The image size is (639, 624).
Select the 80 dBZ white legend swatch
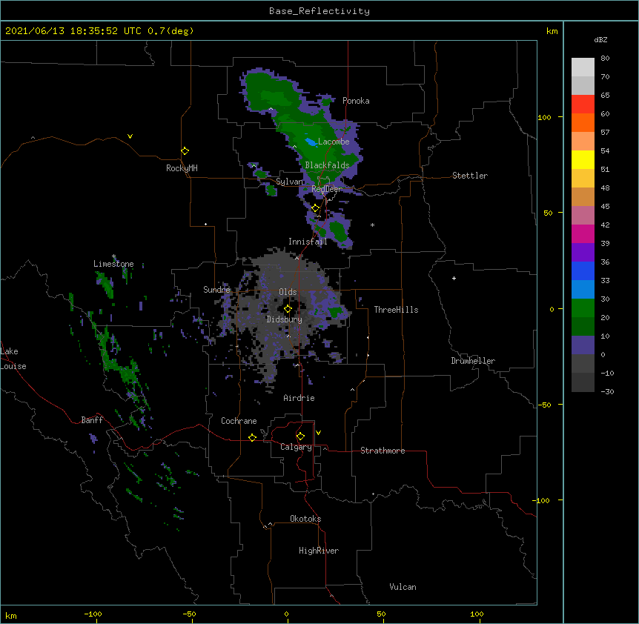click(583, 67)
